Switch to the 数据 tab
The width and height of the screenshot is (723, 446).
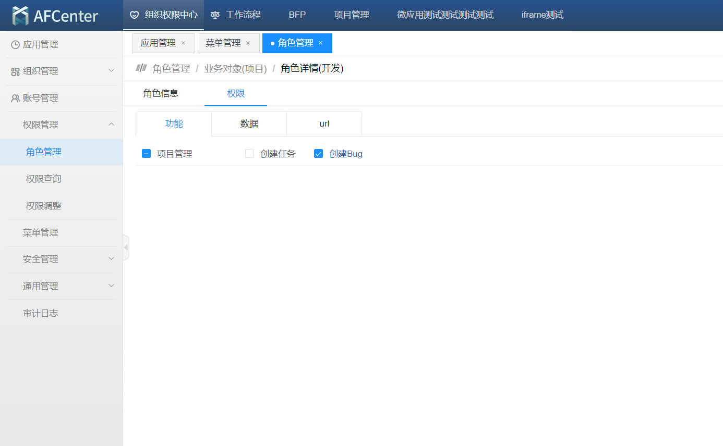pos(249,124)
